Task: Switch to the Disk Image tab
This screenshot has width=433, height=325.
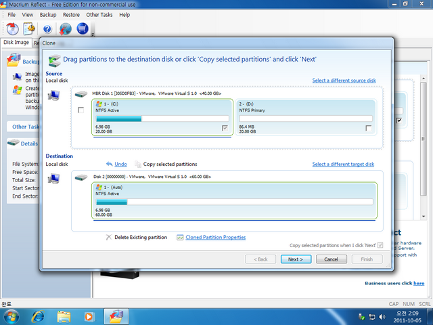Action: coord(16,42)
